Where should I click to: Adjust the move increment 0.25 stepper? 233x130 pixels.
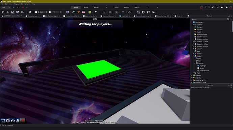point(46,12)
